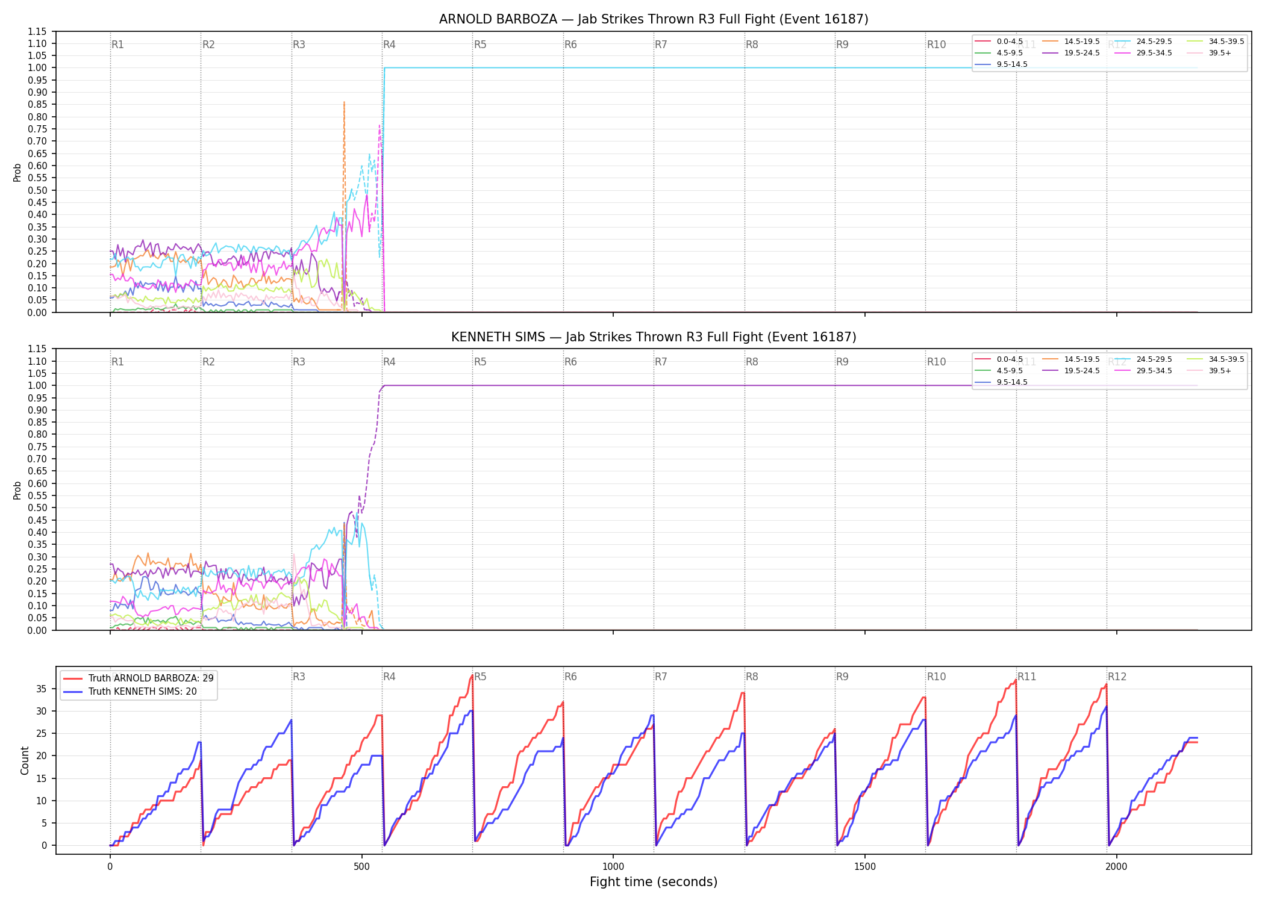
Task: Click the R3 label in the Count chart
Action: (x=299, y=677)
